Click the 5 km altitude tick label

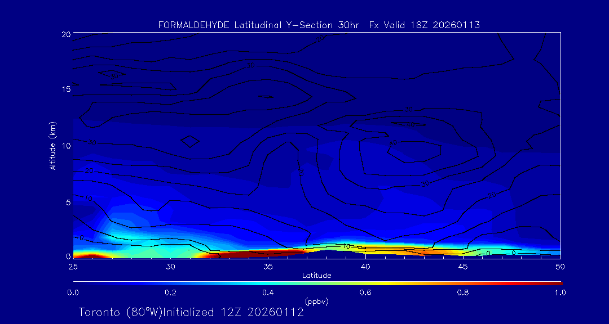click(67, 202)
